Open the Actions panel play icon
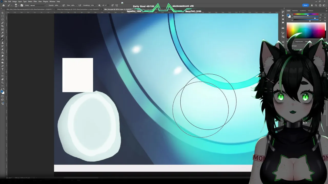 coord(283,16)
